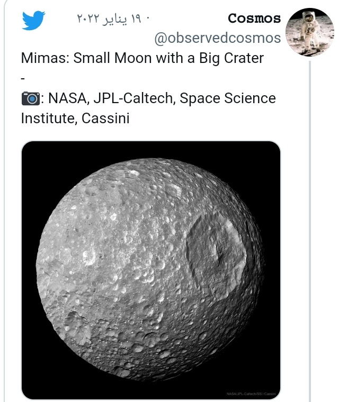This screenshot has height=402, width=347.
Task: Click the lone dash below the title
Action: click(23, 78)
